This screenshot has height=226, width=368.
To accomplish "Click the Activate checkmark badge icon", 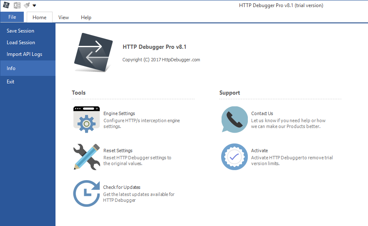I will pyautogui.click(x=234, y=157).
